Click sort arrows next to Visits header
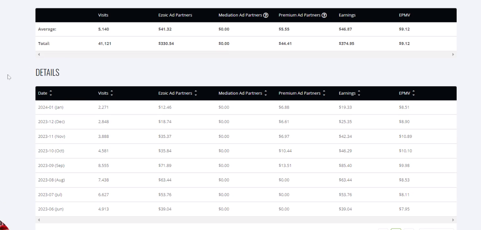Viewport: 481px width, 230px height. (x=112, y=94)
